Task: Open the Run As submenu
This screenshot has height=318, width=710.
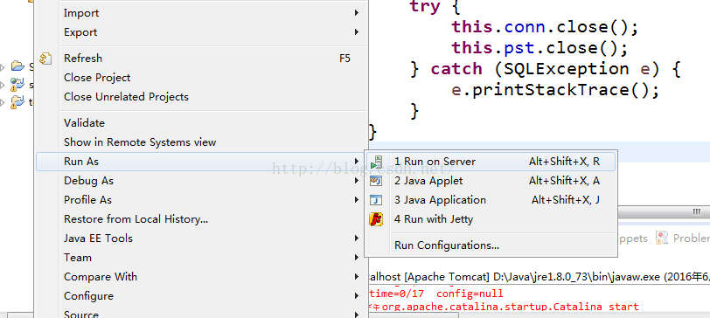Action: 201,162
